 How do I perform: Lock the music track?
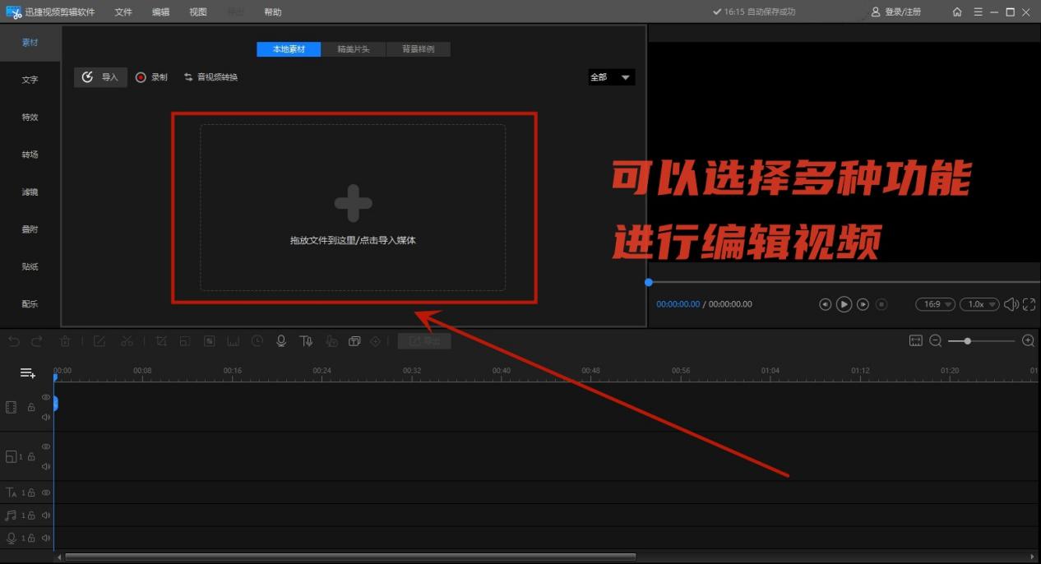click(x=31, y=515)
